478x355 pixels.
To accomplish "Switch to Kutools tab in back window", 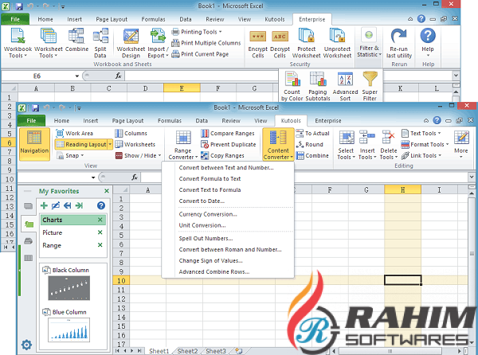I will click(275, 19).
